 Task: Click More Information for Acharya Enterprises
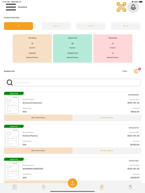click(x=38, y=118)
